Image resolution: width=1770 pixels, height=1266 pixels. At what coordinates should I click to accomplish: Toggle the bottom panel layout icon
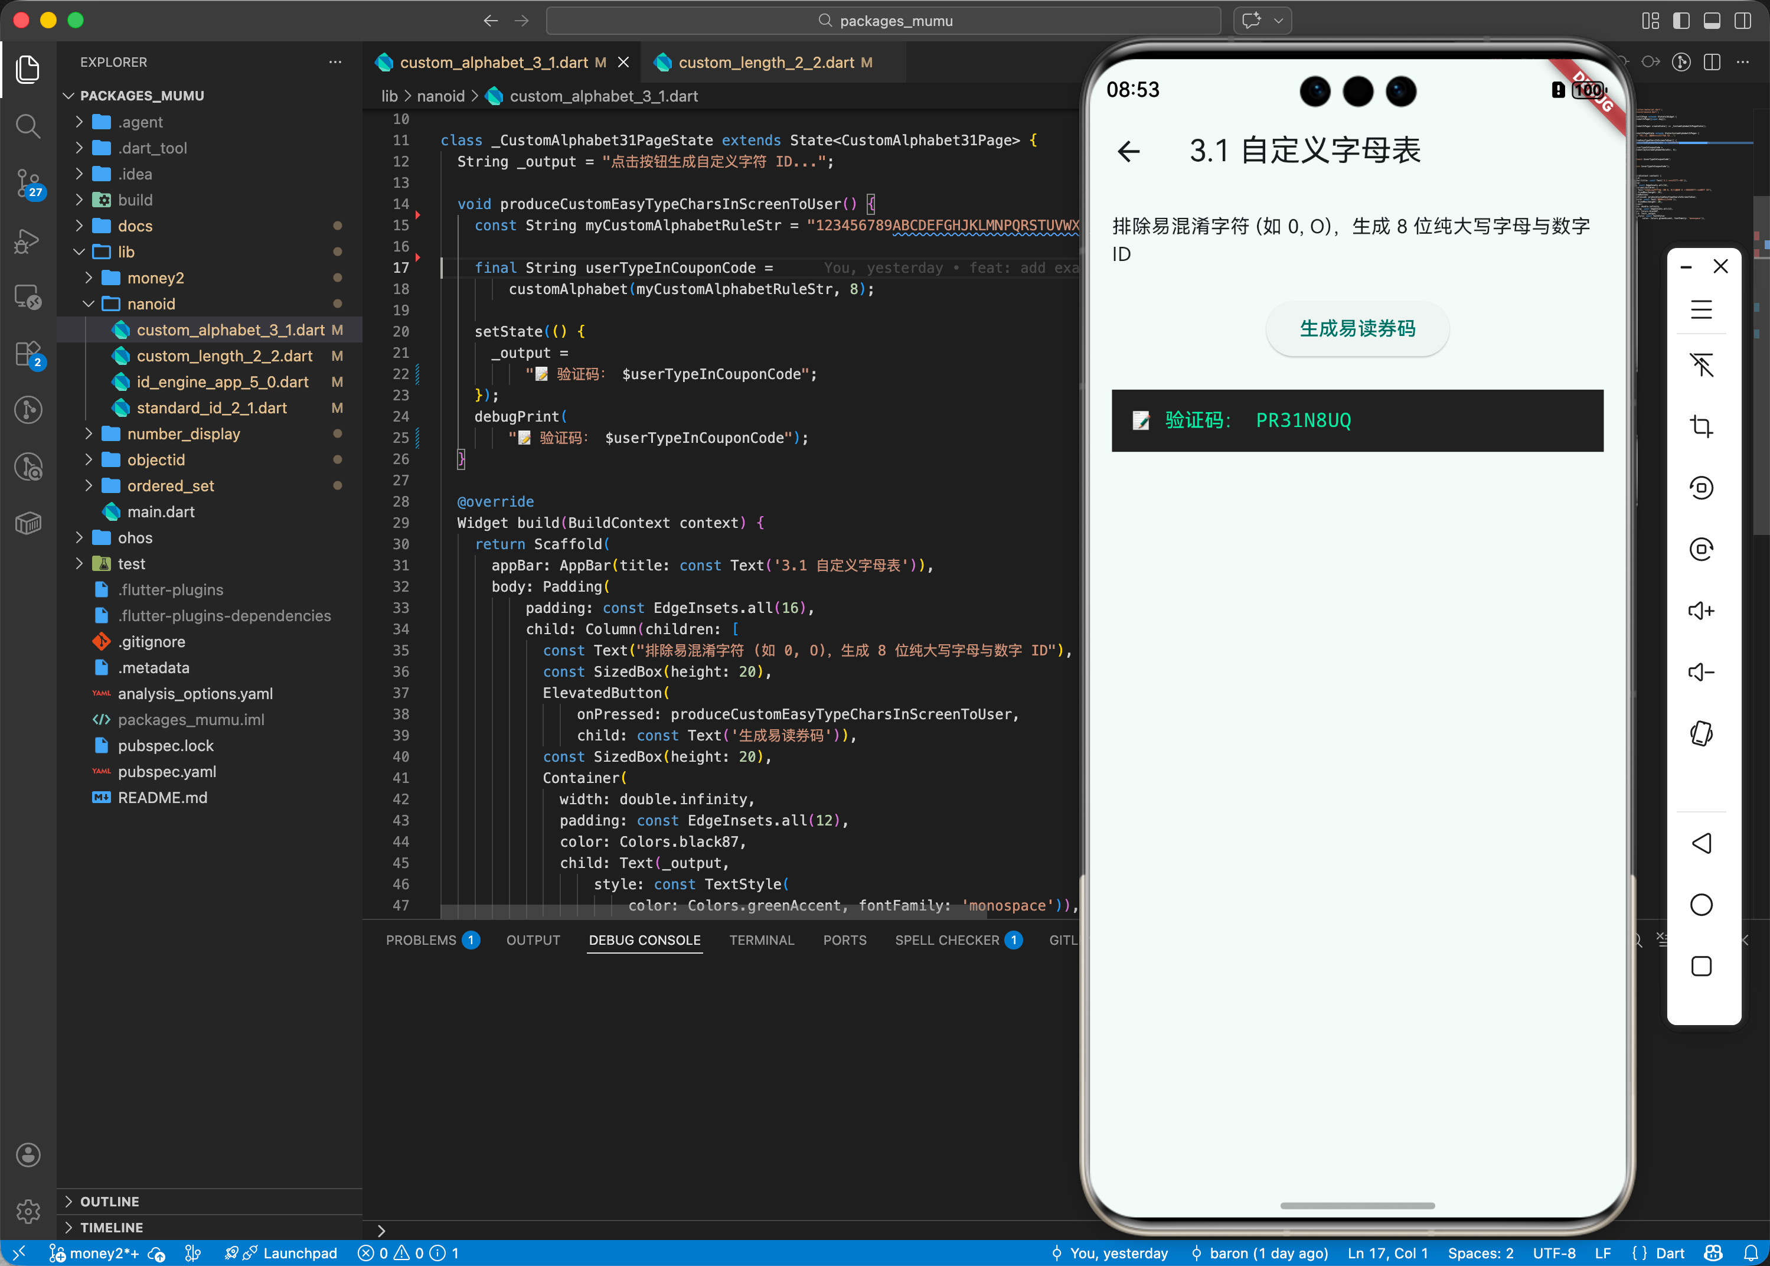click(x=1712, y=21)
